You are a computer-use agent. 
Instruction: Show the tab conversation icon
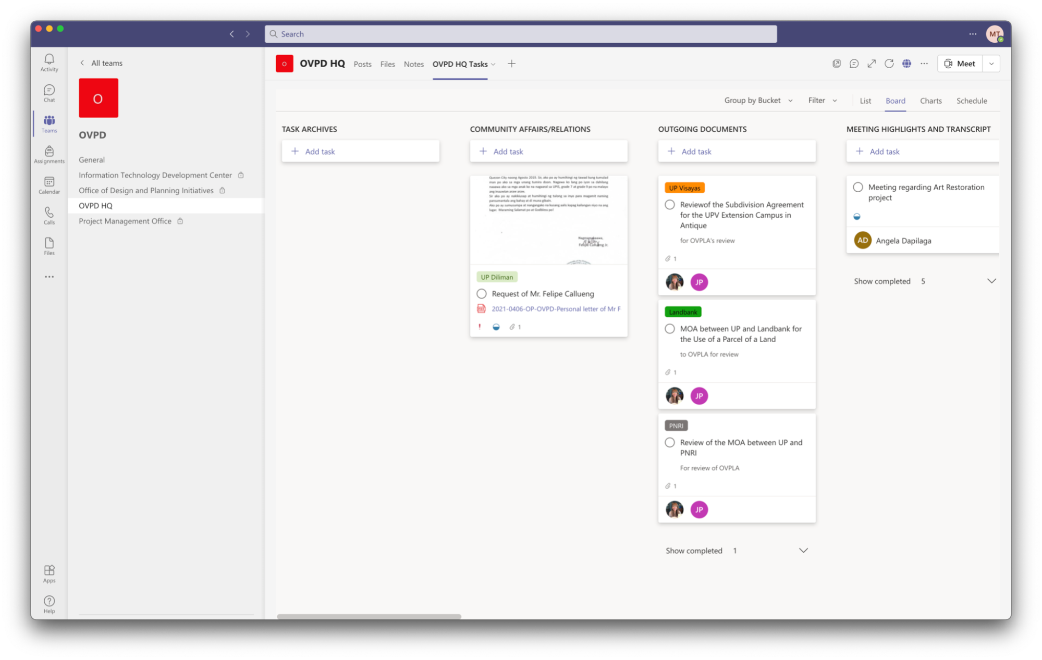click(854, 64)
